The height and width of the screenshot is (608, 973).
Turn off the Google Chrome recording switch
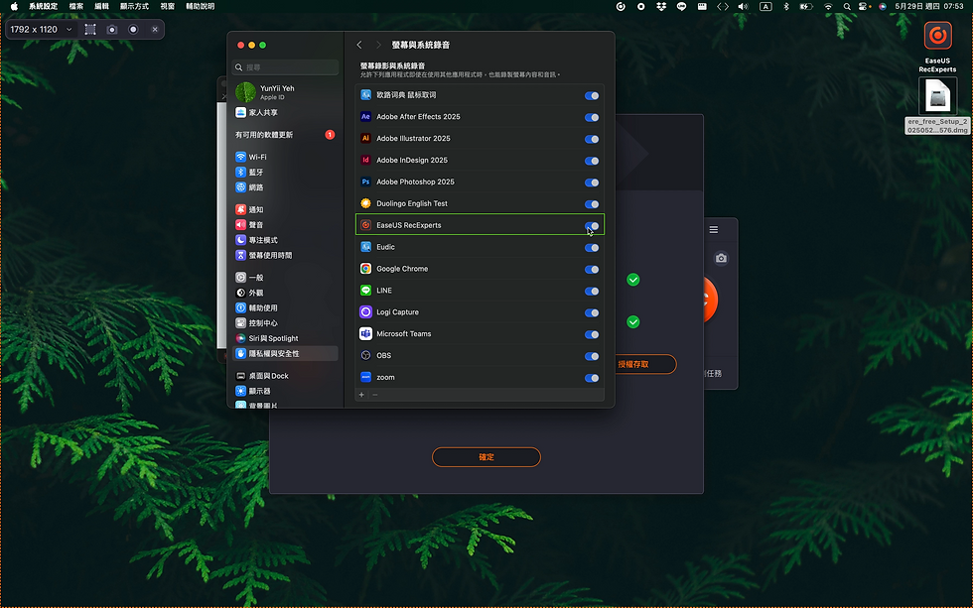click(x=592, y=269)
